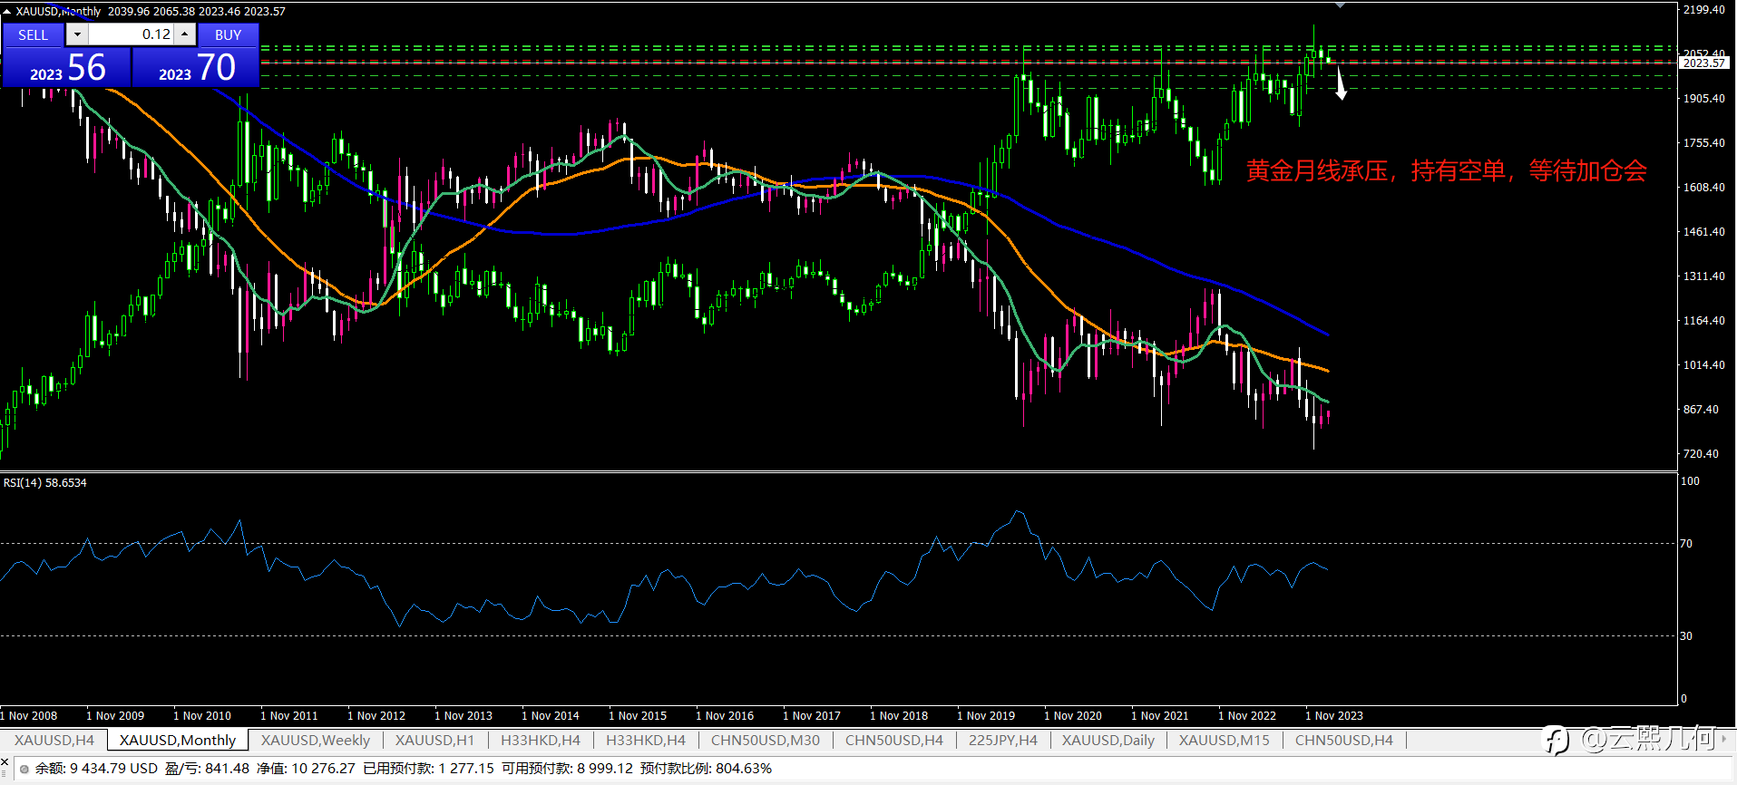Click the BUY button
The image size is (1737, 785).
tap(229, 34)
